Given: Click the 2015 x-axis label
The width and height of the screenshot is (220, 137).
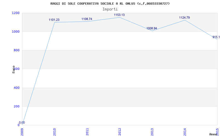Looking at the screenshot, I should coord(217,132).
